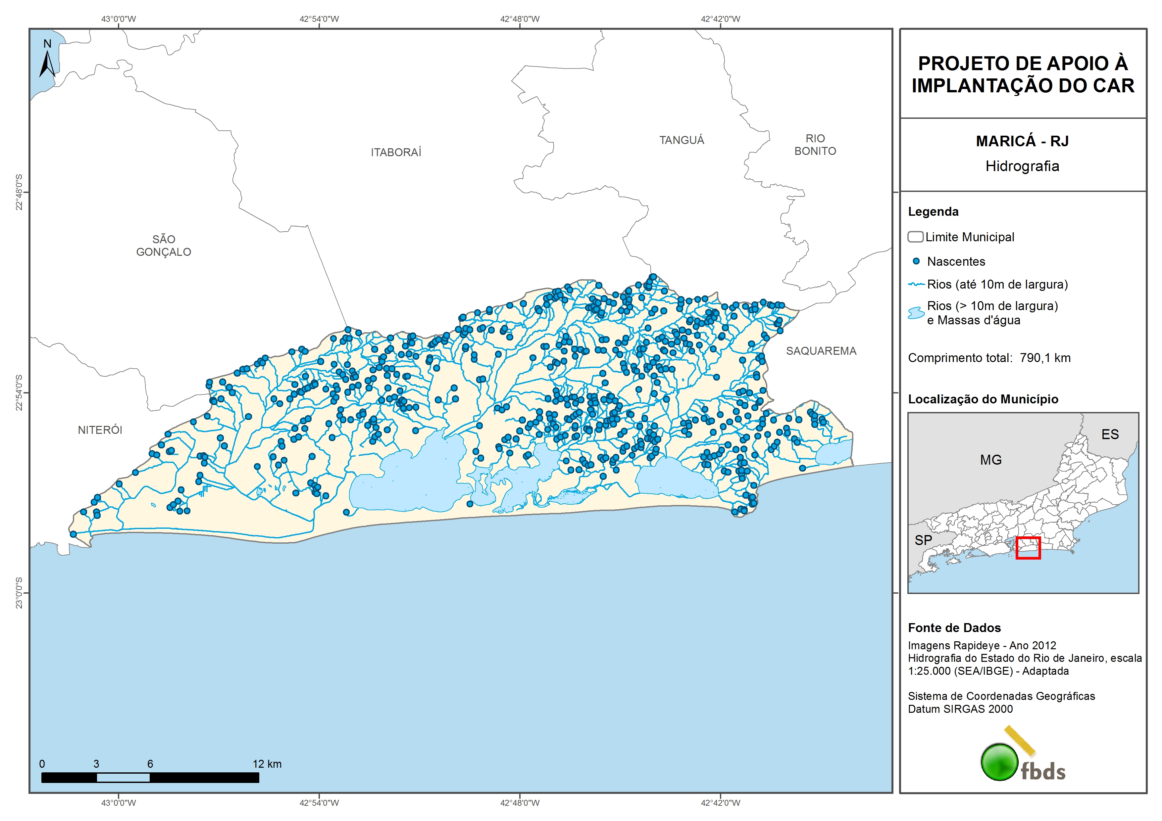
Task: Click the Comprimento total 790,1 km text
Action: [x=989, y=358]
